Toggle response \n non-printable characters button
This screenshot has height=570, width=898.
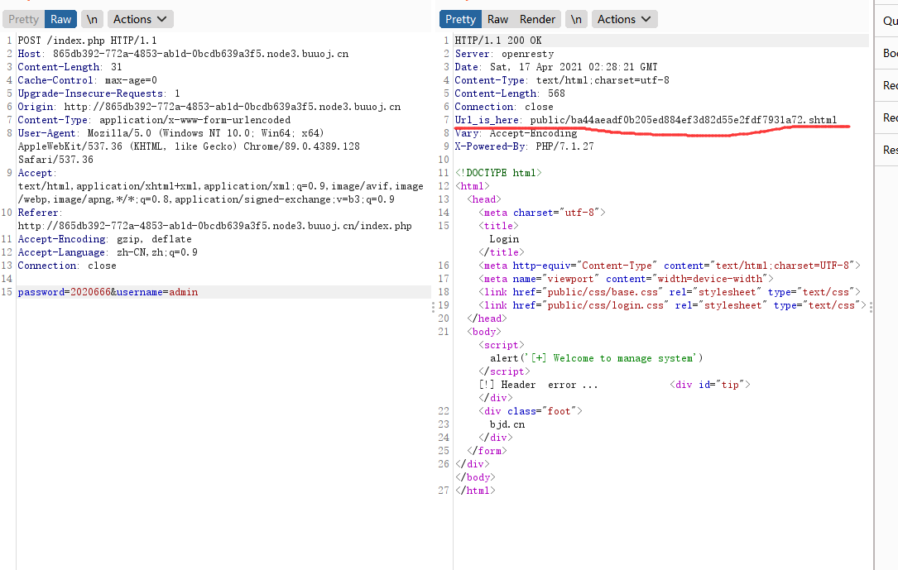click(x=576, y=19)
